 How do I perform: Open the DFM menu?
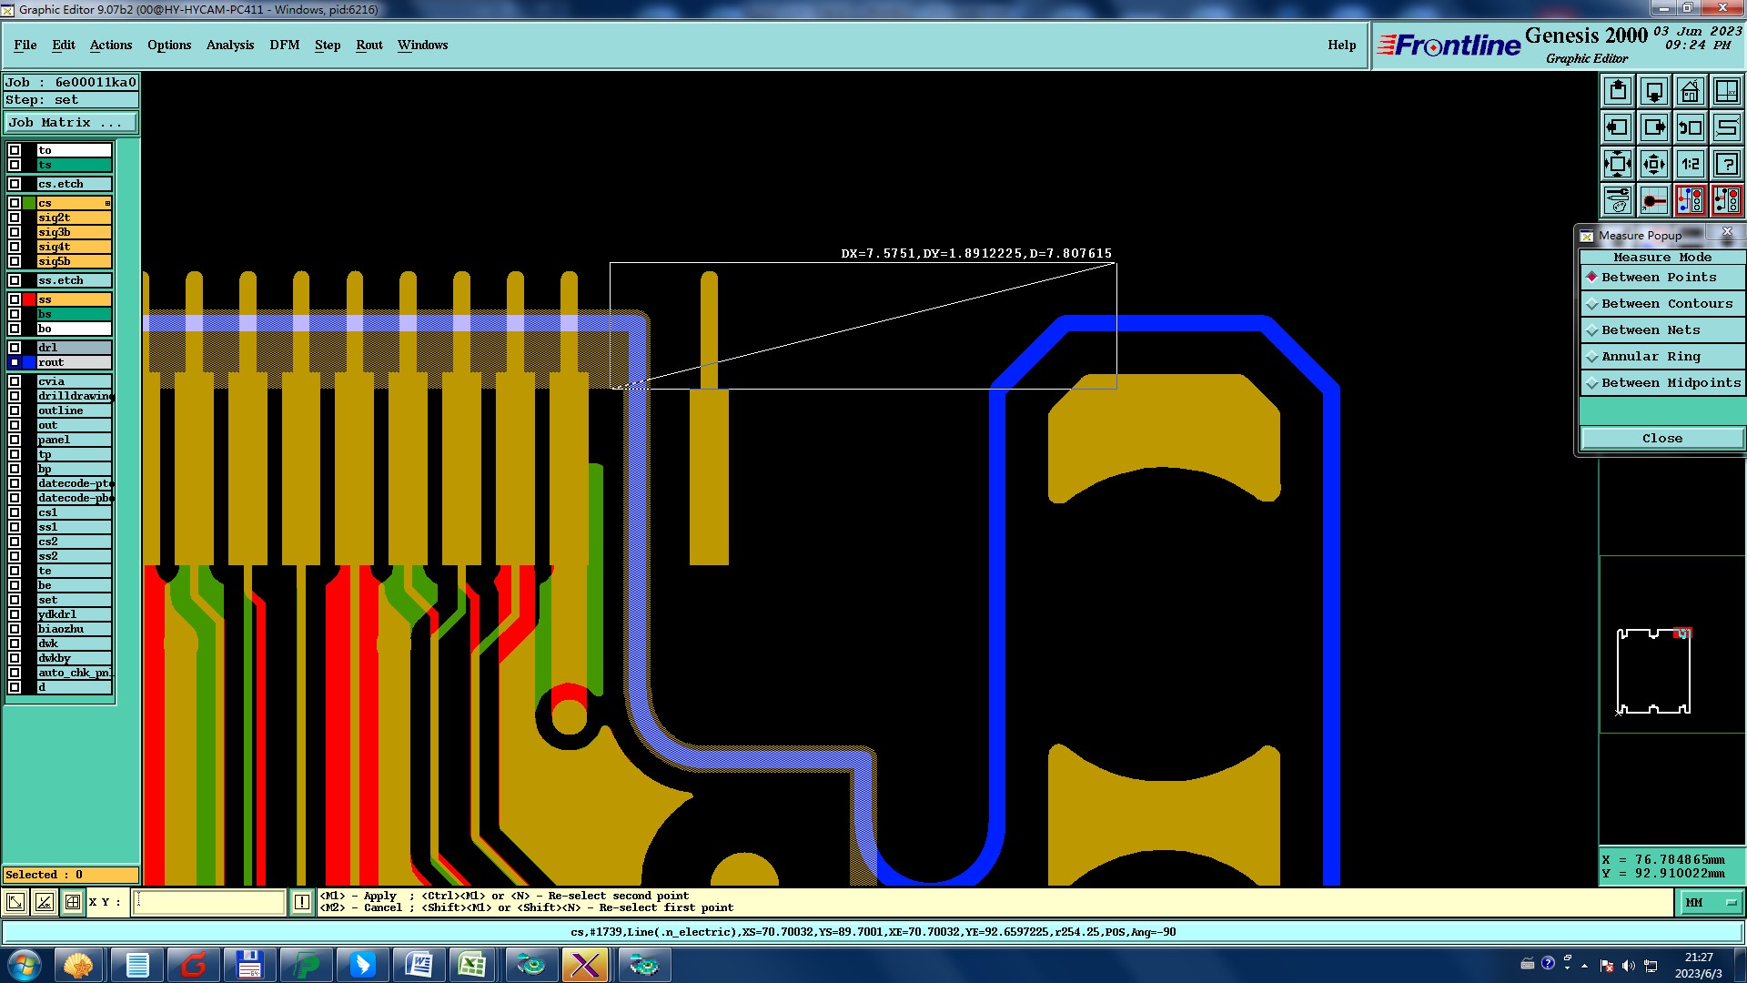point(284,45)
